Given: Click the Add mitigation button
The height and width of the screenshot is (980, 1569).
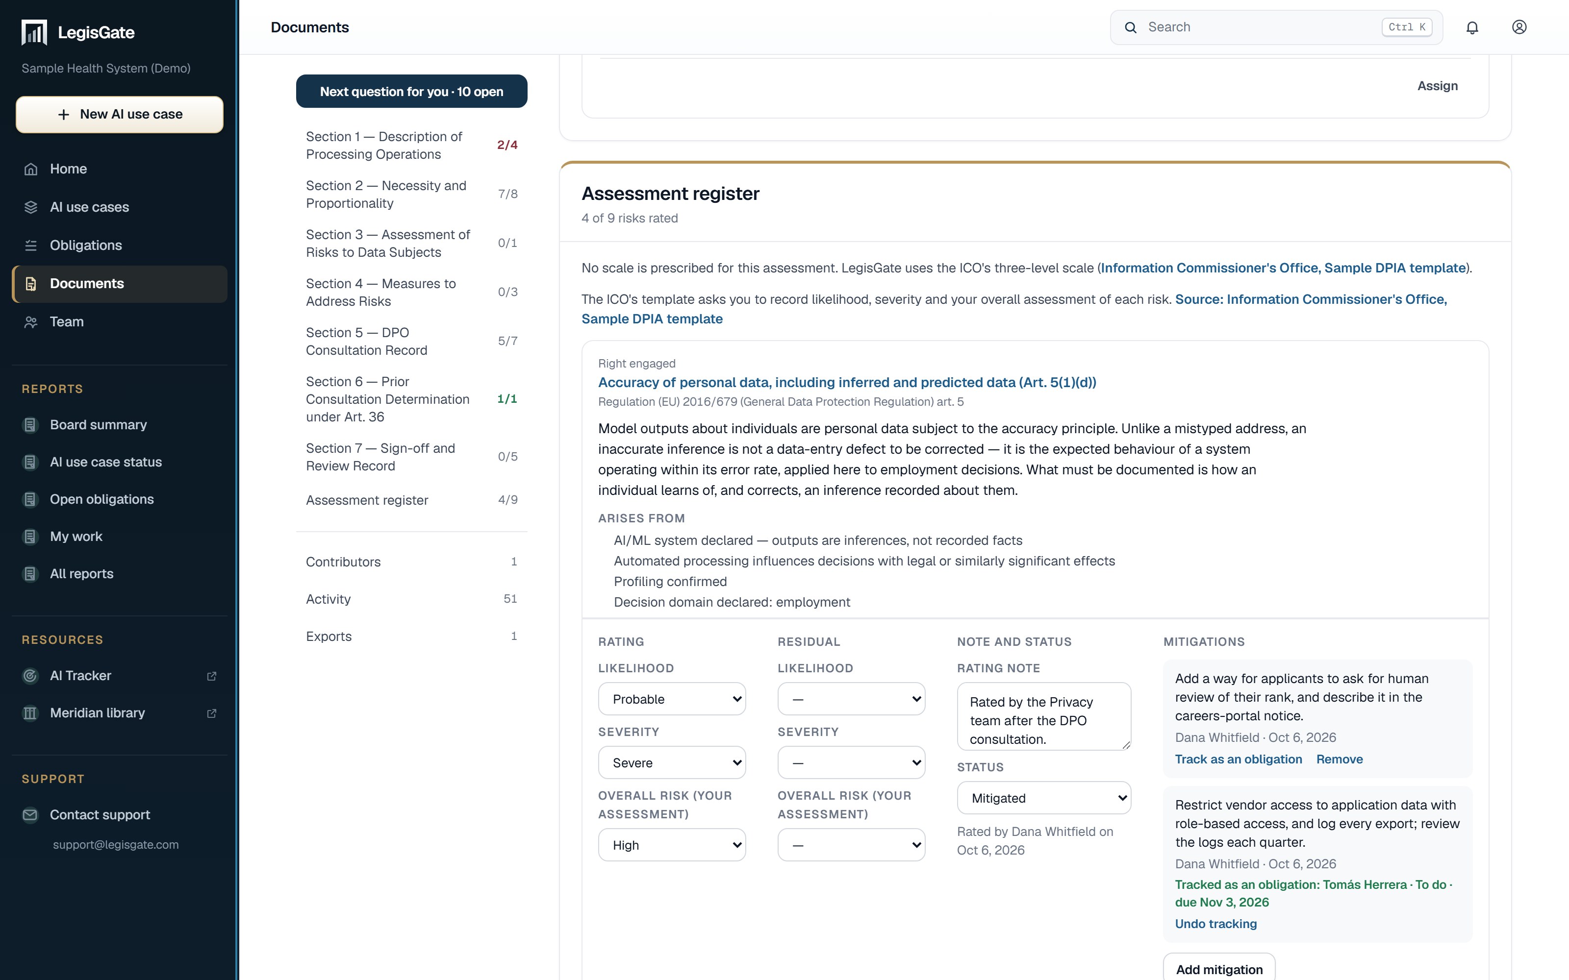Looking at the screenshot, I should pos(1219,970).
